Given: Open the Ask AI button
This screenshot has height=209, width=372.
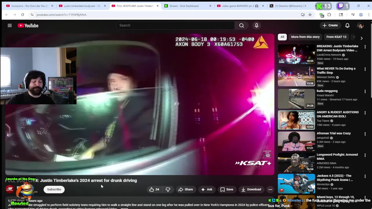Looking at the screenshot, I should (206, 189).
